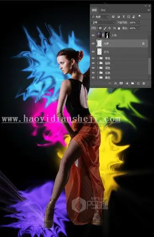Click the link layers chain icon
Viewport: 154px width, 237px height.
pyautogui.click(x=110, y=83)
